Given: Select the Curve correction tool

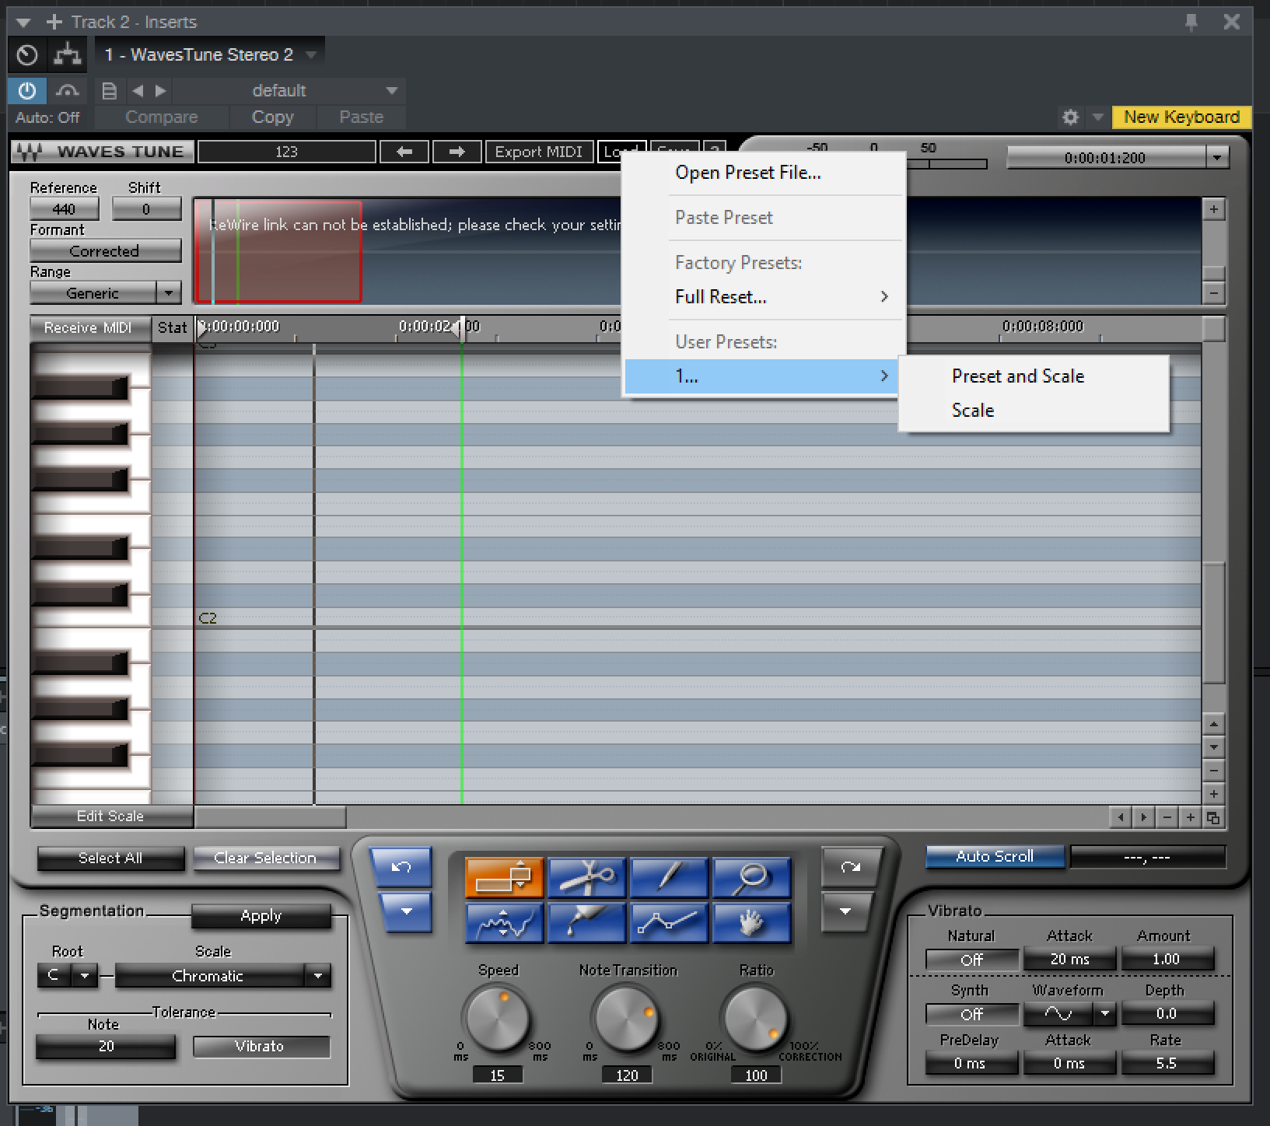Looking at the screenshot, I should [504, 923].
